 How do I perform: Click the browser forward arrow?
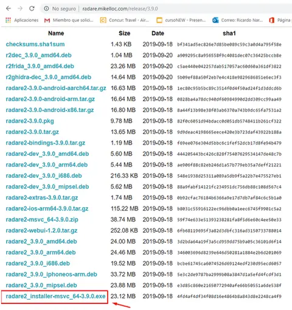tap(20, 9)
